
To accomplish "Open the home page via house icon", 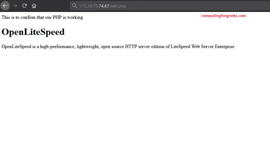I will tap(34, 6).
